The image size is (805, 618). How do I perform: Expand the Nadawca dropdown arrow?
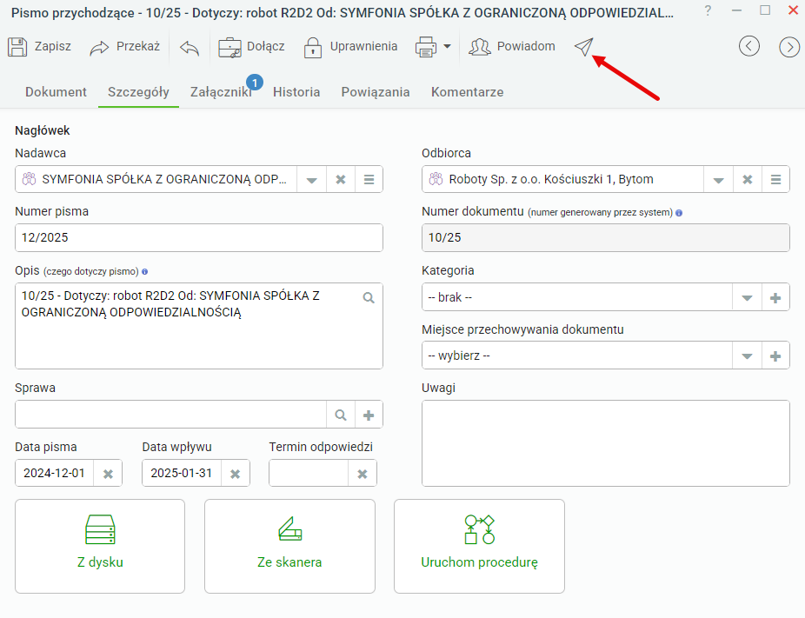coord(311,180)
